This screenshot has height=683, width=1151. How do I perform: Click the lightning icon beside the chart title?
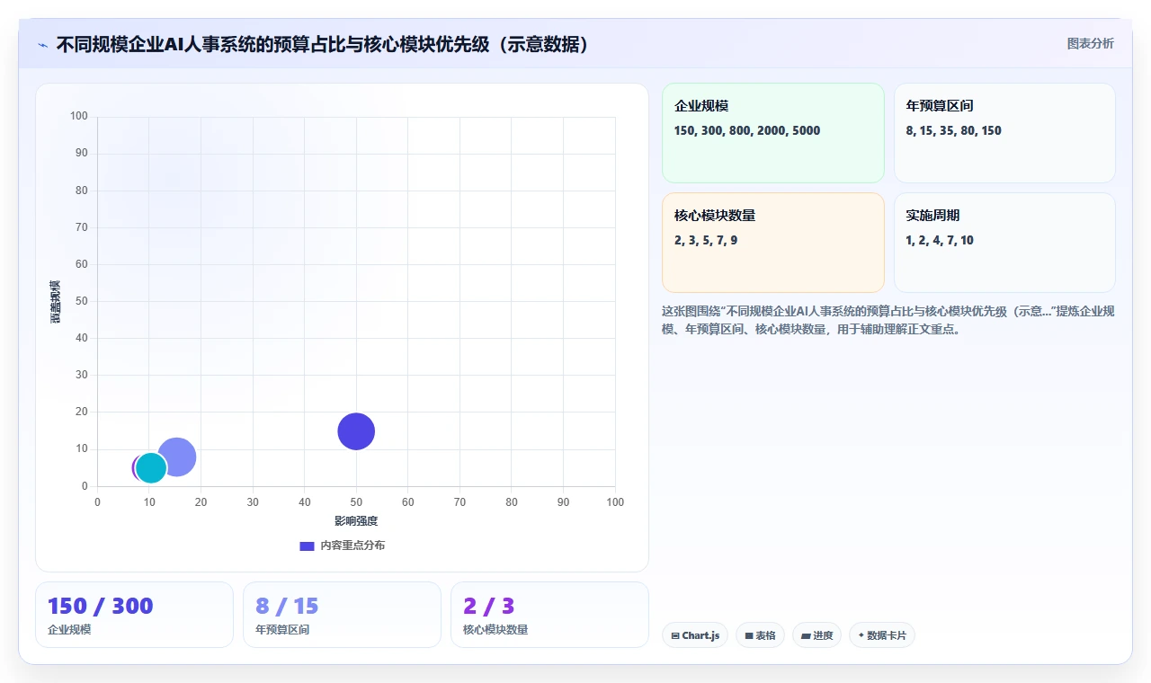pos(42,45)
